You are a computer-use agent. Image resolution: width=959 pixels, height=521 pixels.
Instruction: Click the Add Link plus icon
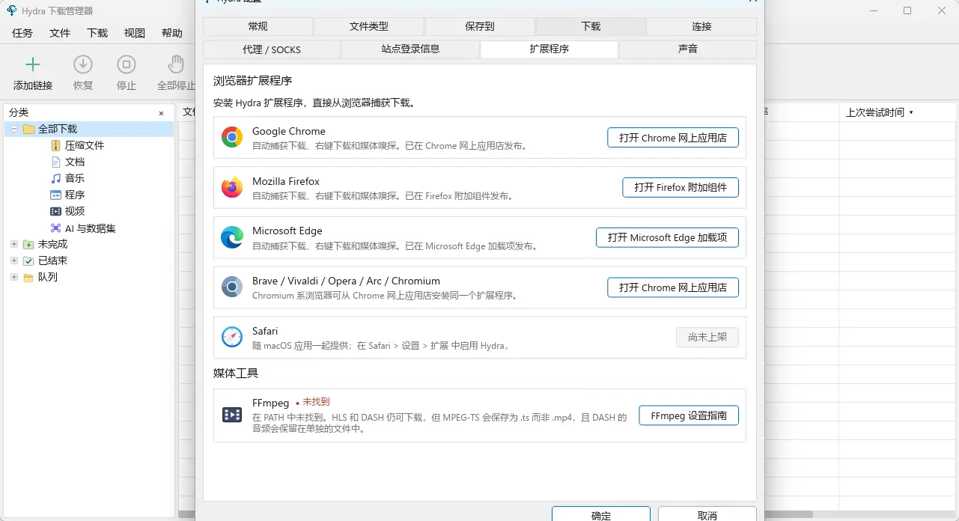(33, 64)
